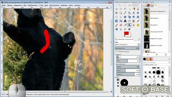Select the Free Select lasso tool
Screen dimensions: 172x97
click(125, 9)
